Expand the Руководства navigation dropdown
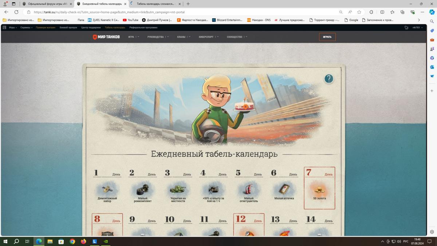Viewport: 437px width, 246px height. tap(158, 37)
